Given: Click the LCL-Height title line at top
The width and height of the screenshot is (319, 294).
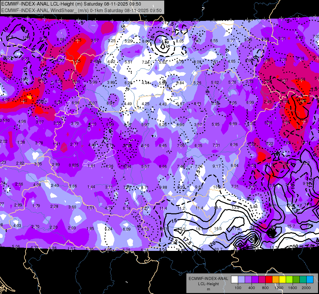Looking at the screenshot, I should 71,4.
